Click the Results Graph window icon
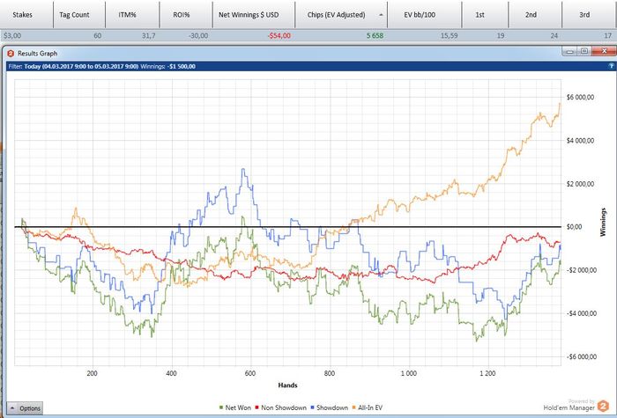This screenshot has height=418, width=617. 11,53
